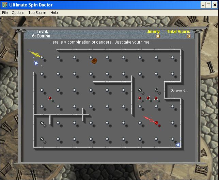Click the 'Go around.' hint text
This screenshot has width=219, height=180.
click(178, 91)
